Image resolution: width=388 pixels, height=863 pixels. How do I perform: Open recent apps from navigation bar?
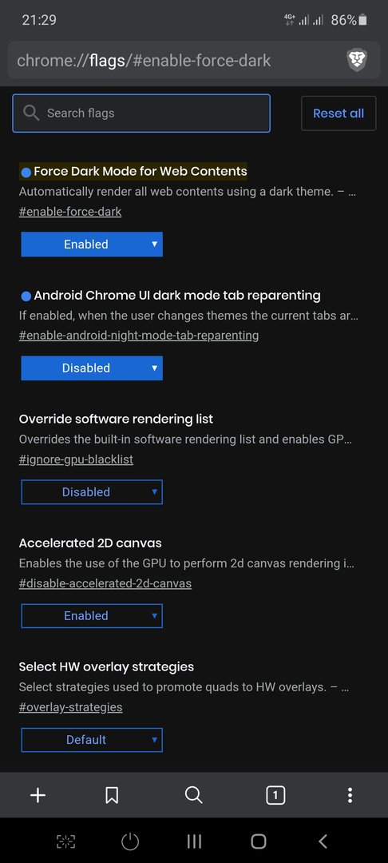tap(194, 841)
